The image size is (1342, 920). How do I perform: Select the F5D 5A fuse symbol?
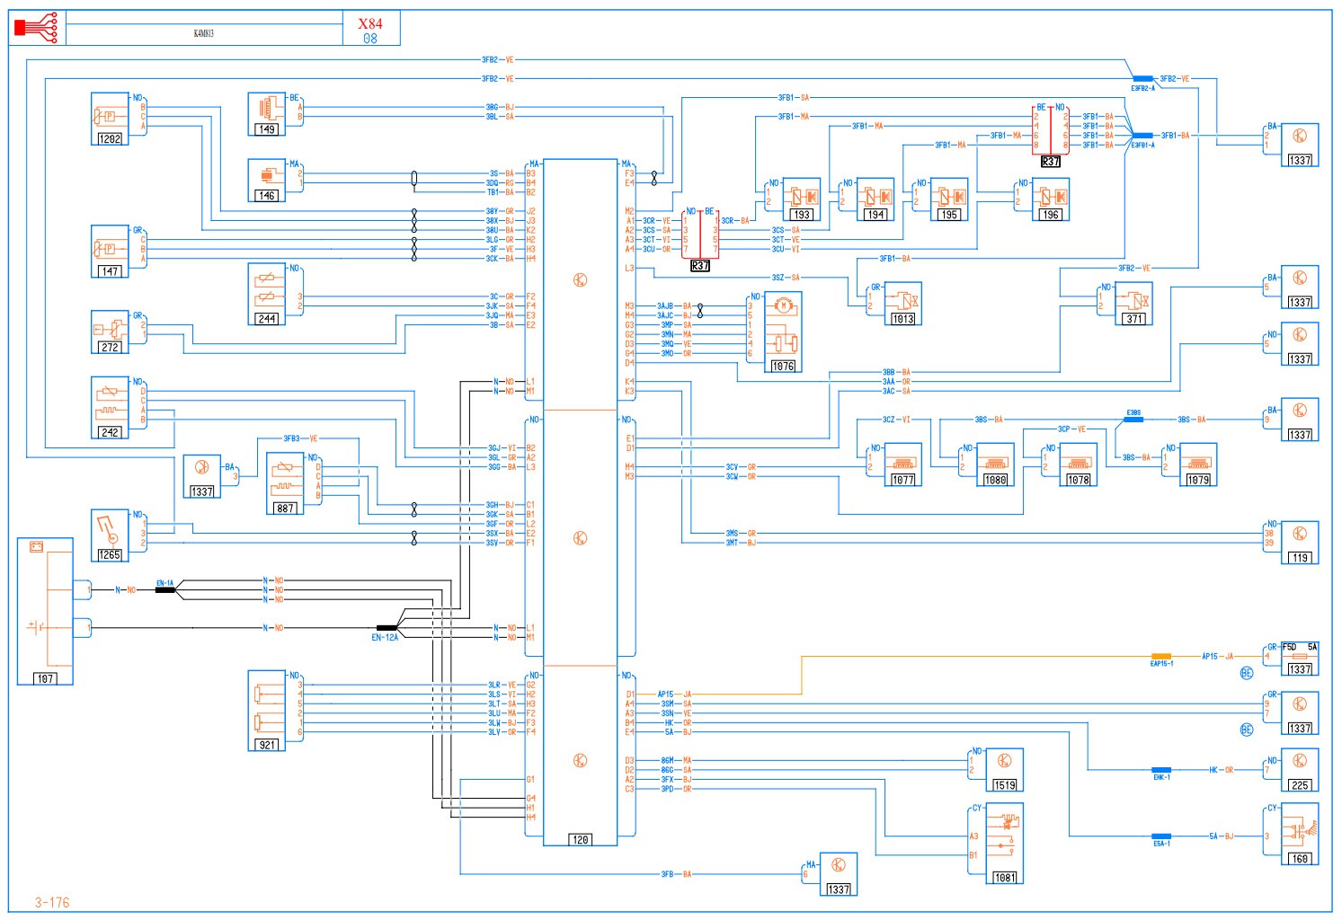[x=1300, y=659]
